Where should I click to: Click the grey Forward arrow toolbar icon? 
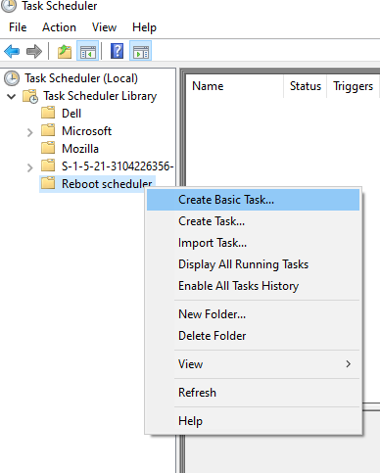click(x=34, y=51)
